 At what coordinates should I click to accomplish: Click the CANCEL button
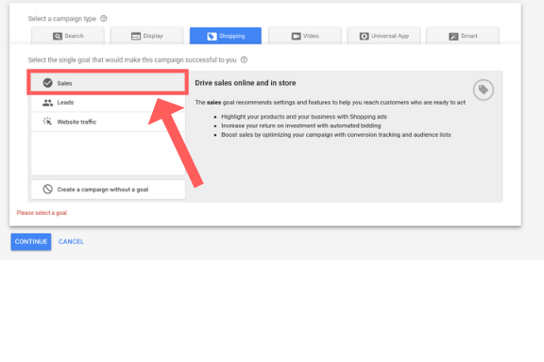pos(71,241)
